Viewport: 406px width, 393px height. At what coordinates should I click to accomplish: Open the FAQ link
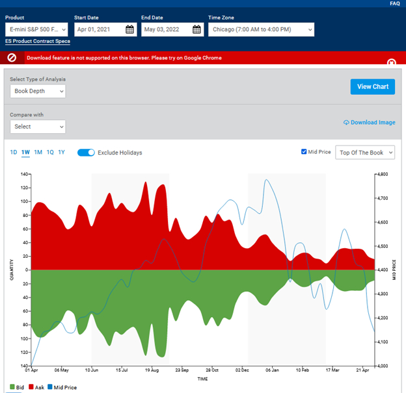[x=395, y=3]
